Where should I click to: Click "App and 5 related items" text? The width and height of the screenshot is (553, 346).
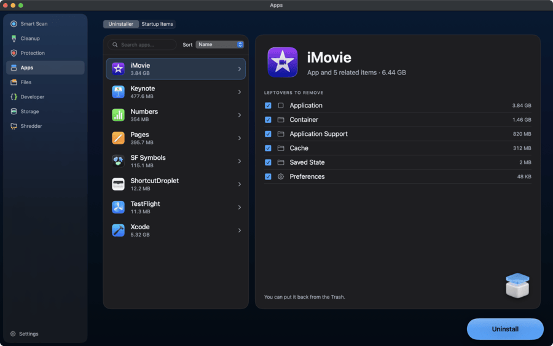[x=342, y=73]
